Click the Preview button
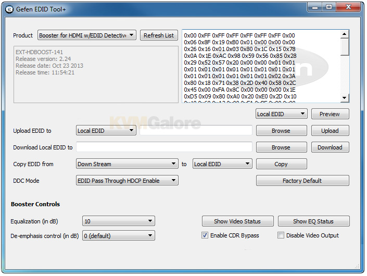The image size is (367, 276). tap(330, 114)
